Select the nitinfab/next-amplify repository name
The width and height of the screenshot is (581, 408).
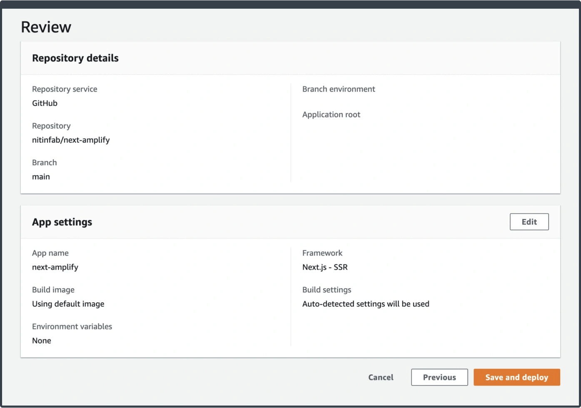[71, 140]
